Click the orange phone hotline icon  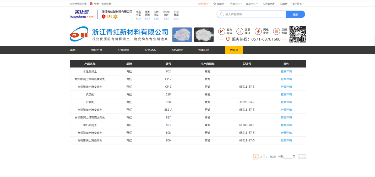(228, 39)
